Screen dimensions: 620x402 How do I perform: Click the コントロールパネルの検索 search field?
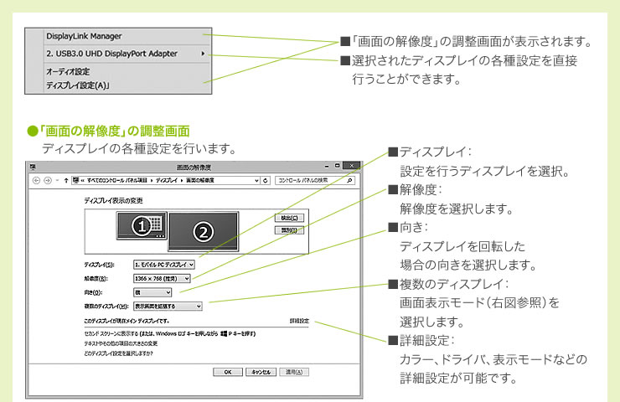(315, 181)
